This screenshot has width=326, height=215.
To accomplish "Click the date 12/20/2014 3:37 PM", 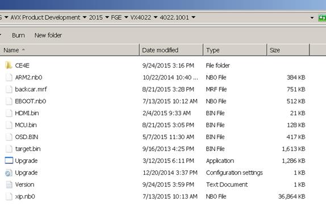I will tap(170, 172).
